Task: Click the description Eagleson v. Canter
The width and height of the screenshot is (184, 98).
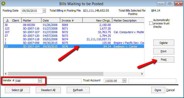Action: point(126,46)
